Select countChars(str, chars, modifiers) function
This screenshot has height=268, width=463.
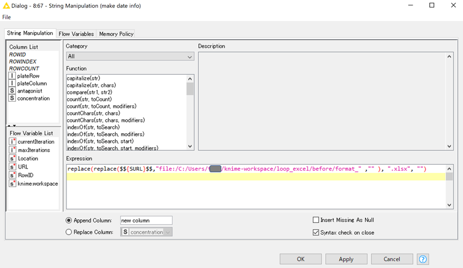coord(106,120)
